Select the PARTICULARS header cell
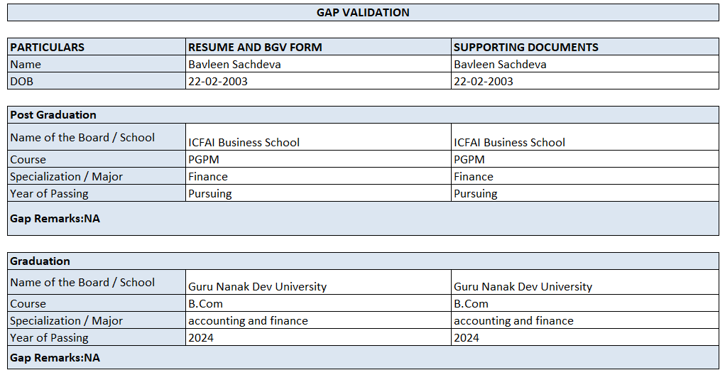This screenshot has height=375, width=725. (48, 47)
